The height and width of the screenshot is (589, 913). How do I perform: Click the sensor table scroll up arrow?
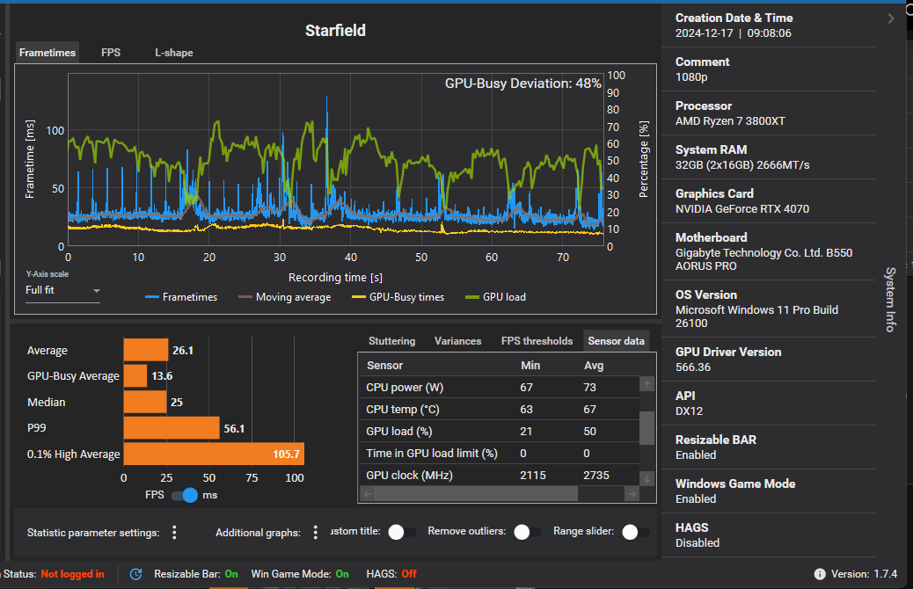[646, 384]
